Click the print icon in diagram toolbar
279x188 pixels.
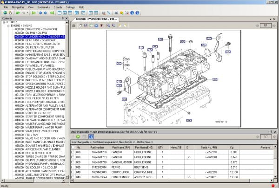(73, 26)
